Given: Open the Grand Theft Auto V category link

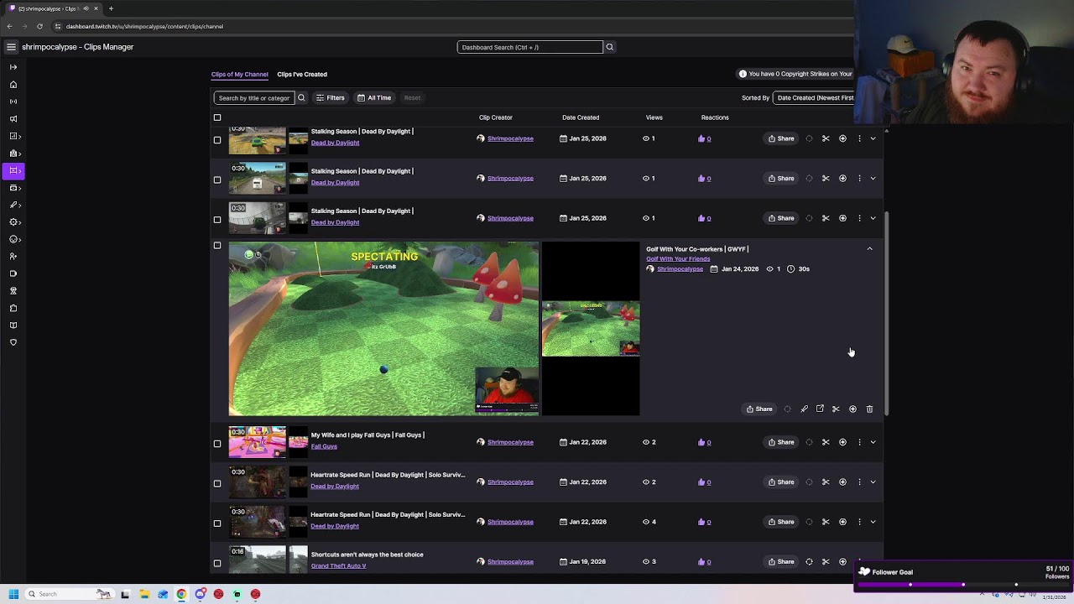Looking at the screenshot, I should (338, 566).
